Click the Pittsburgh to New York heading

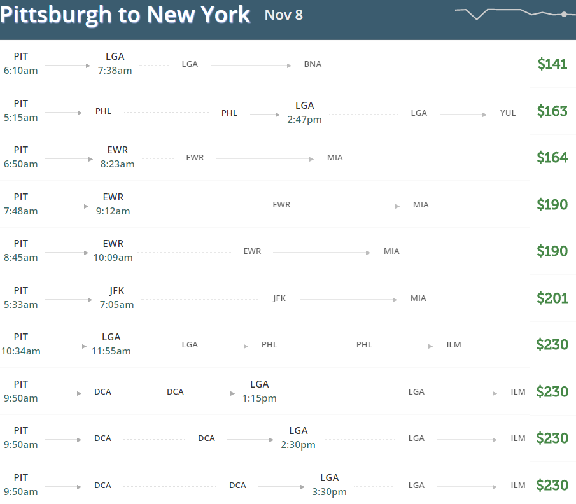click(125, 15)
